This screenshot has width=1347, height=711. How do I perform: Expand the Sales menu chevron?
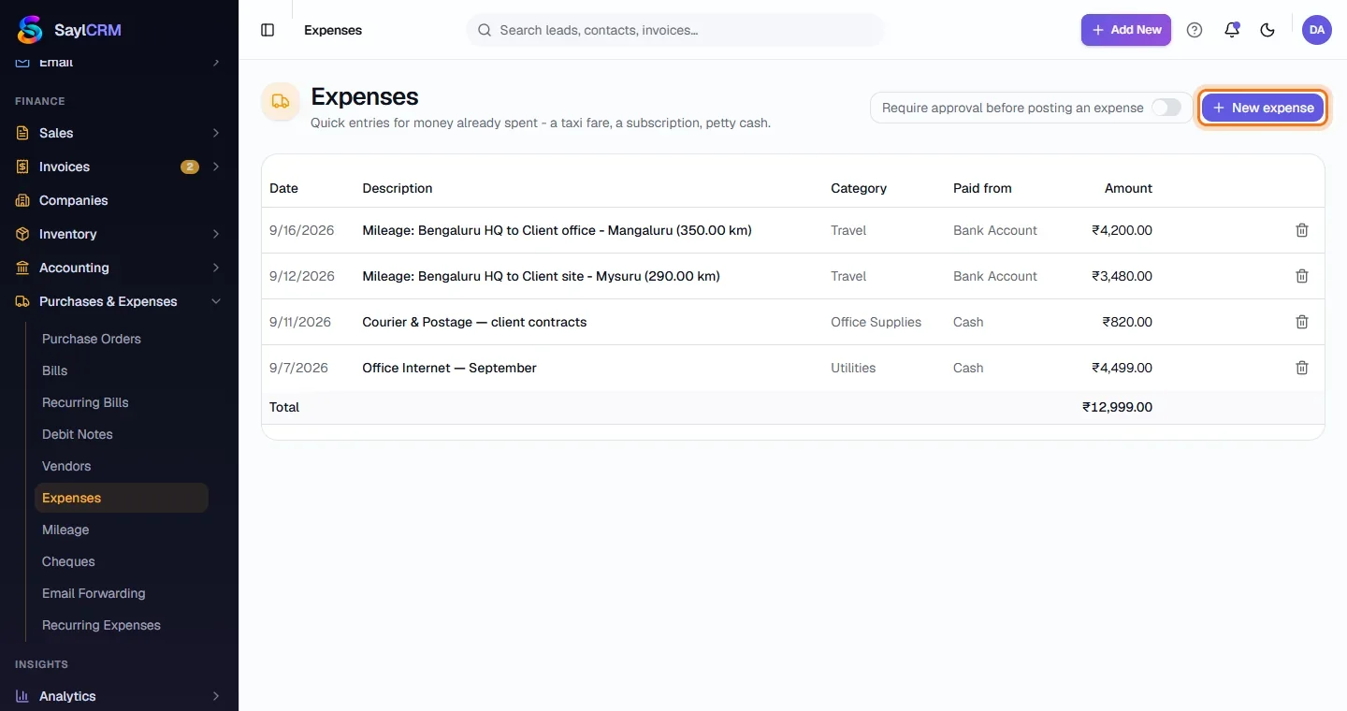pyautogui.click(x=216, y=133)
